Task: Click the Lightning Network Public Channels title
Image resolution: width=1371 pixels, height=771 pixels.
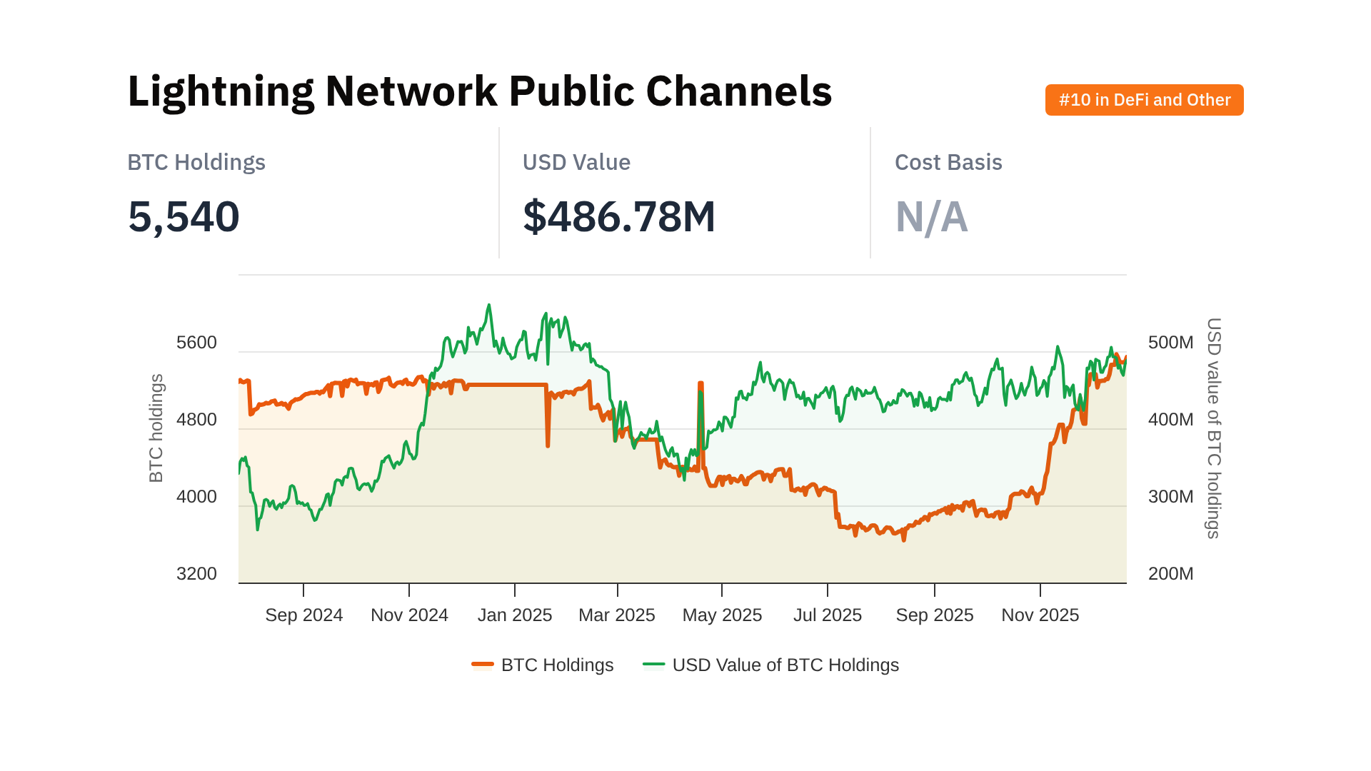Action: [x=479, y=91]
